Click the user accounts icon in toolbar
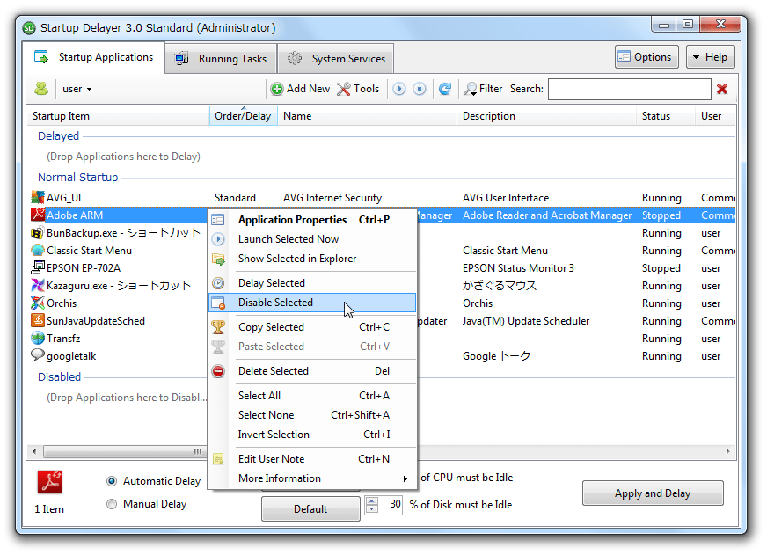This screenshot has width=767, height=555. click(41, 89)
